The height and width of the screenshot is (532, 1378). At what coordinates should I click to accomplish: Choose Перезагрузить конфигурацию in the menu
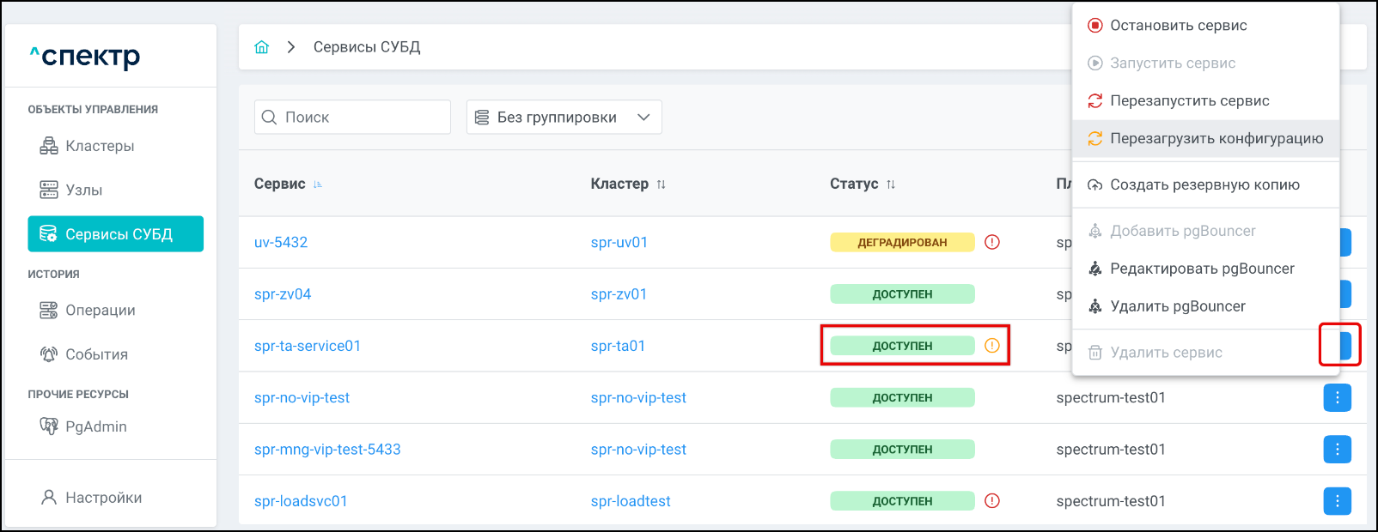[1216, 139]
